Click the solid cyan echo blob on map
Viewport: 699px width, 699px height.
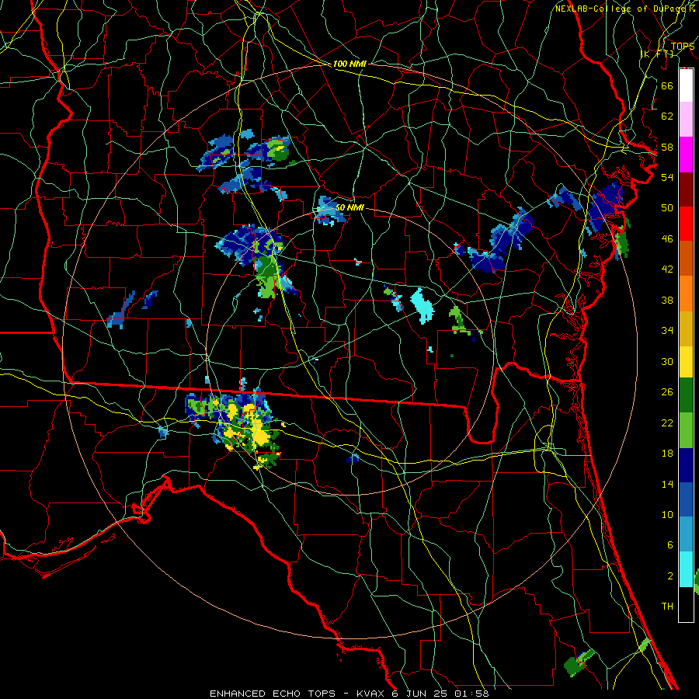[423, 304]
